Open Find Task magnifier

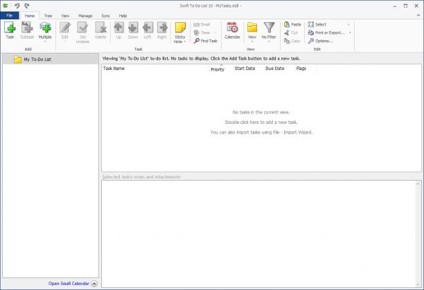pos(196,41)
